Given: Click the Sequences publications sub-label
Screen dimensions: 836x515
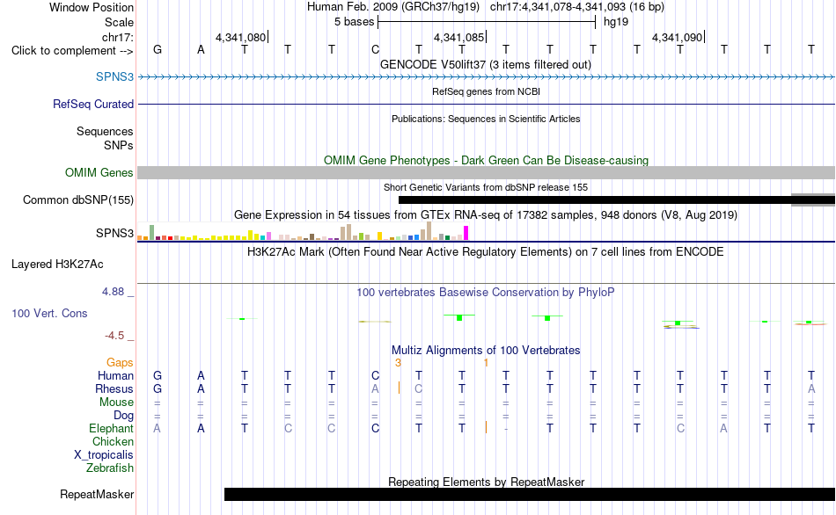Looking at the screenshot, I should coord(105,132).
